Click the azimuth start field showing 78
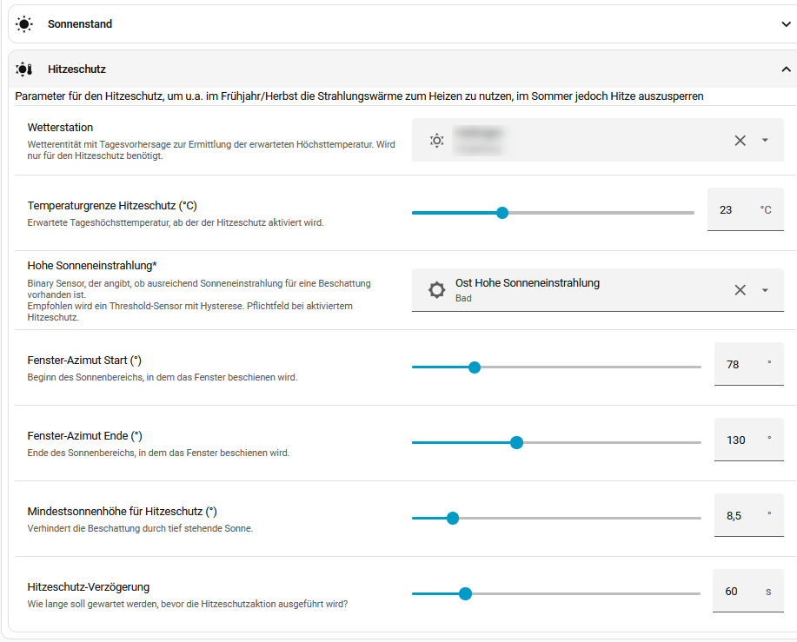797x642 pixels. [x=748, y=364]
